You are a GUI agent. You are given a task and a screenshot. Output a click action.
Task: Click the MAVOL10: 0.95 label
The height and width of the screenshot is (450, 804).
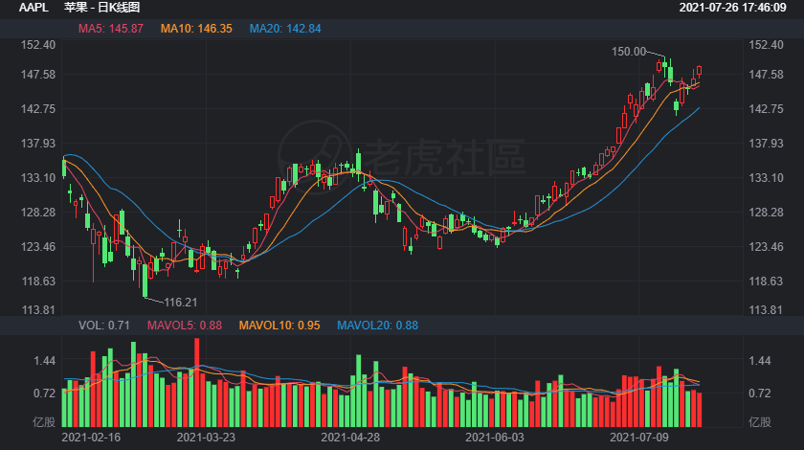coord(279,326)
